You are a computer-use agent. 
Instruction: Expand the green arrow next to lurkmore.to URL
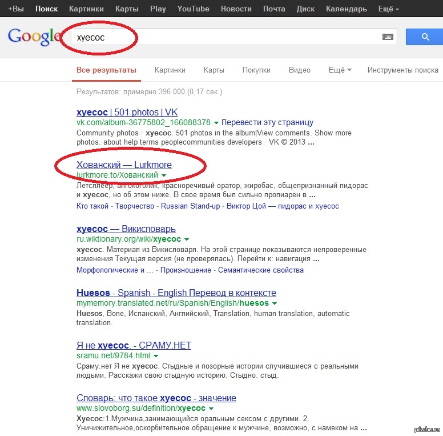[x=164, y=175]
